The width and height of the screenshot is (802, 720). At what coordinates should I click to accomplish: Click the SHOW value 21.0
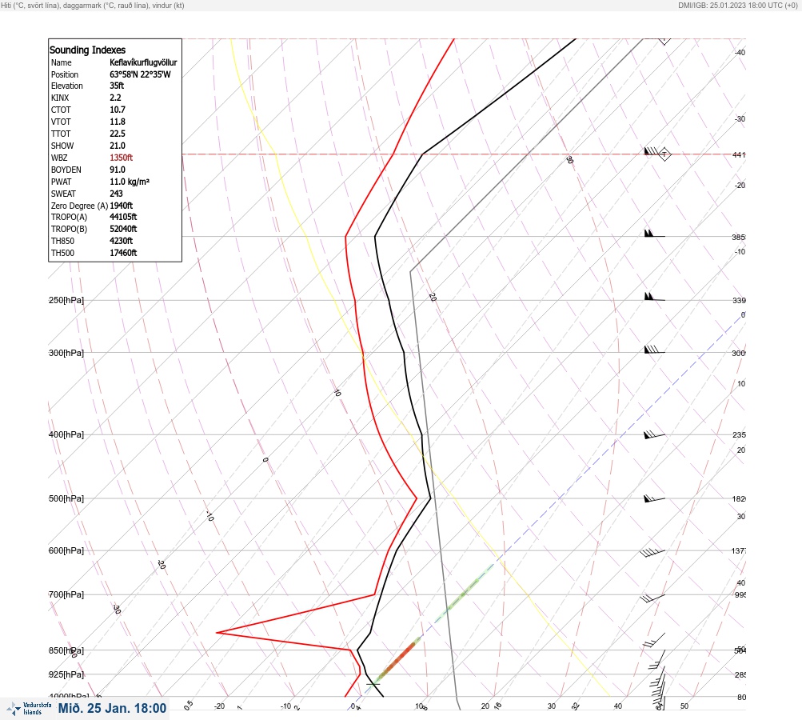click(117, 146)
